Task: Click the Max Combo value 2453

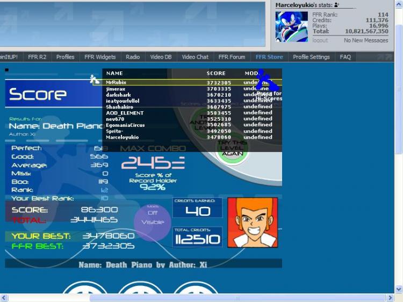Action: (153, 162)
